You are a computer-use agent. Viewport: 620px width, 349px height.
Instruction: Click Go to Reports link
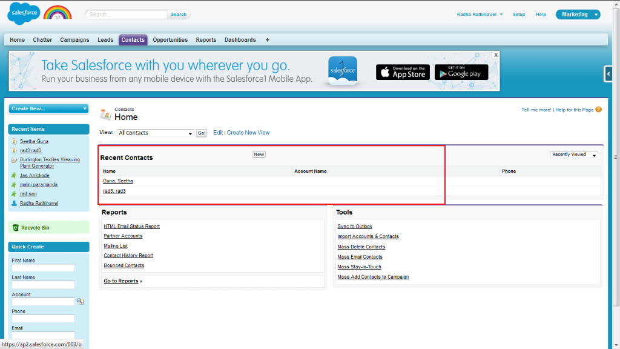[121, 281]
